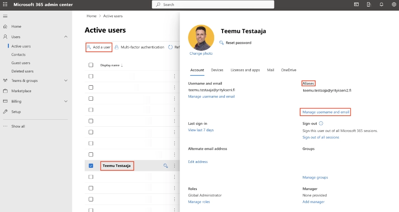This screenshot has width=399, height=212.
Task: Open the OneDrive tab
Action: (x=289, y=70)
